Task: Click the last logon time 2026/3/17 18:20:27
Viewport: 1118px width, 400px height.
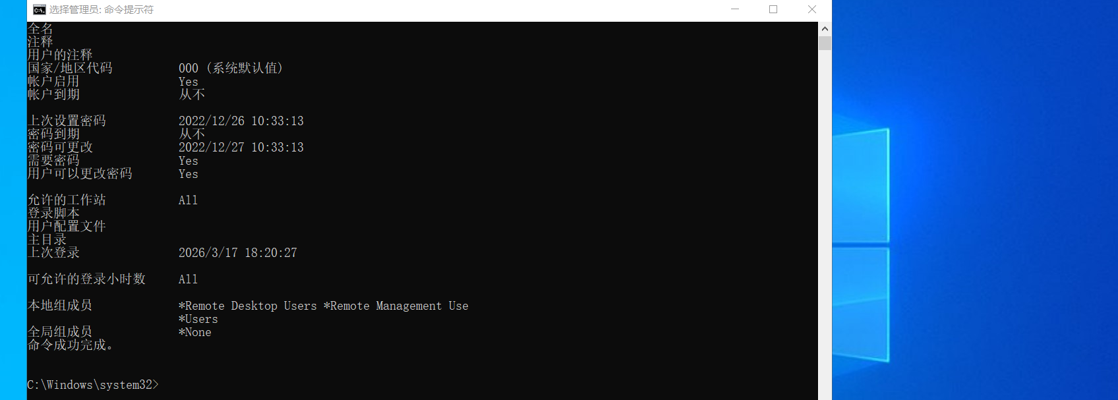Action: click(x=238, y=253)
